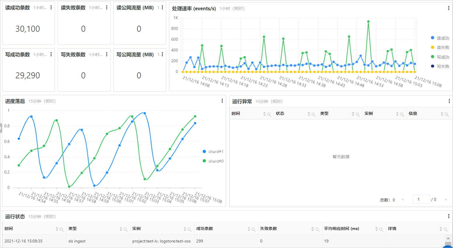Viewport: 453px width, 248px height.
Task: Open the 读公网流量 (MB) card options menu
Action: coord(162,8)
